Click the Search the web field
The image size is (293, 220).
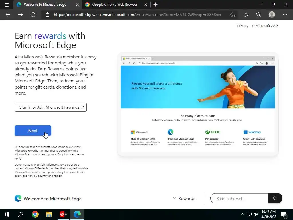[x=239, y=198]
